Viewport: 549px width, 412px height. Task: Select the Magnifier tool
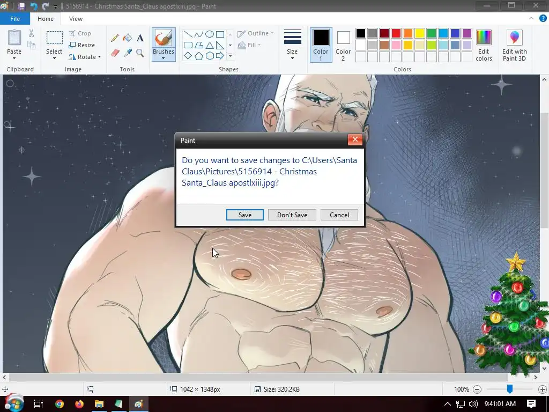pos(140,53)
